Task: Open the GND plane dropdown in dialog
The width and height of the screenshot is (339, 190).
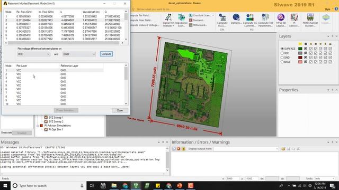Action: (79, 54)
